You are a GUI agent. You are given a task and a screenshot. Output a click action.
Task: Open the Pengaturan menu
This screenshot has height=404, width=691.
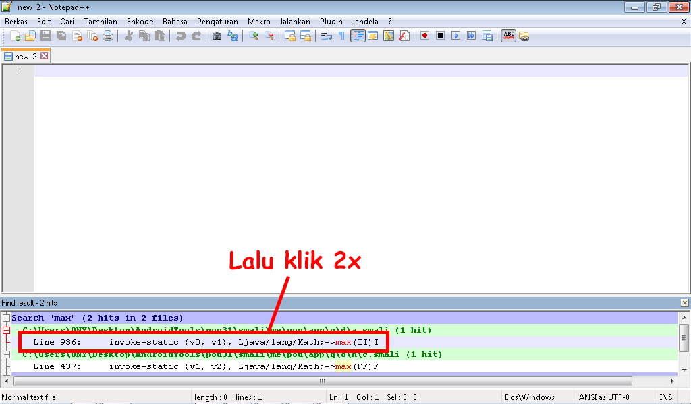[217, 22]
